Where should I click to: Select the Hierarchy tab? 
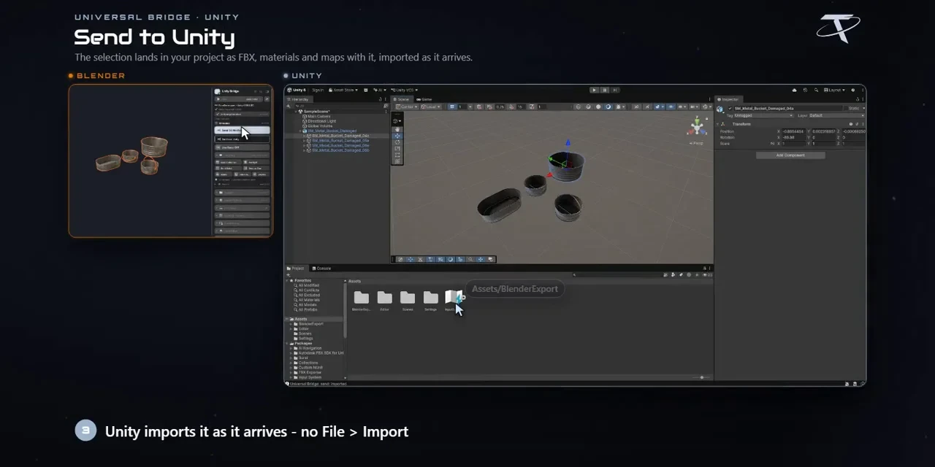point(297,99)
